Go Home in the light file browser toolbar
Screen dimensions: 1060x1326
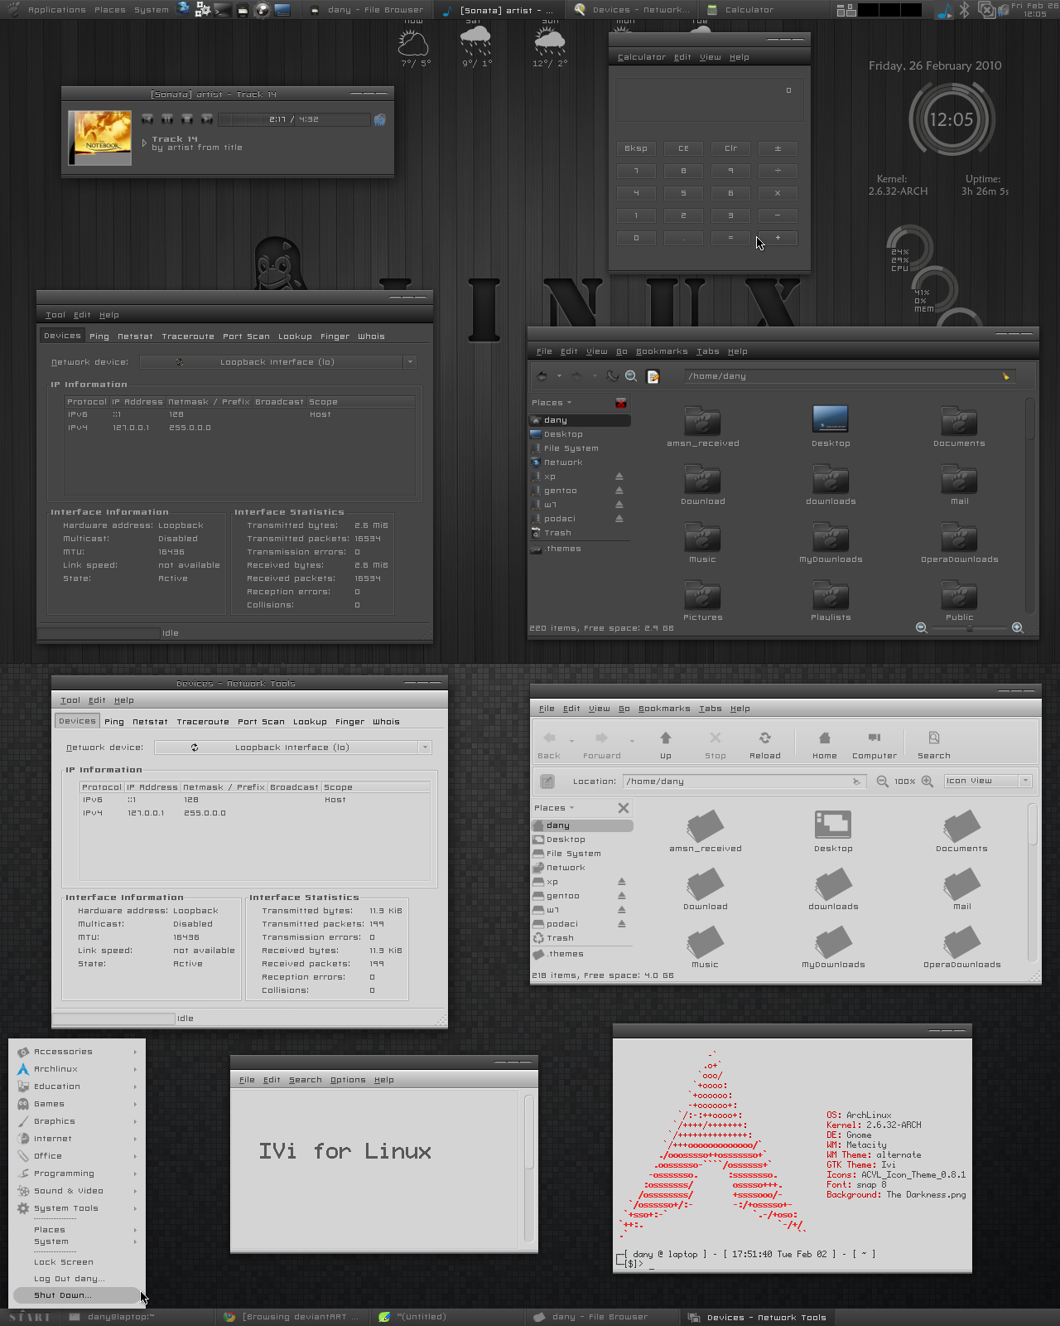click(825, 744)
